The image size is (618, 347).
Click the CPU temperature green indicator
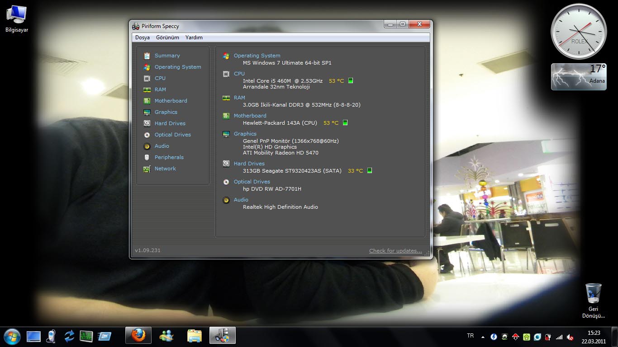[x=351, y=81]
